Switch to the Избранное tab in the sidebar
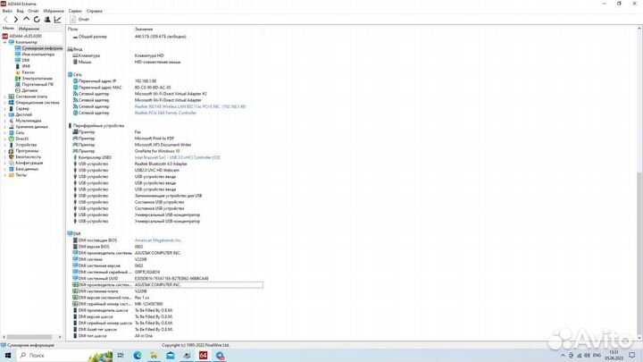Image resolution: width=643 pixels, height=362 pixels. pyautogui.click(x=29, y=29)
